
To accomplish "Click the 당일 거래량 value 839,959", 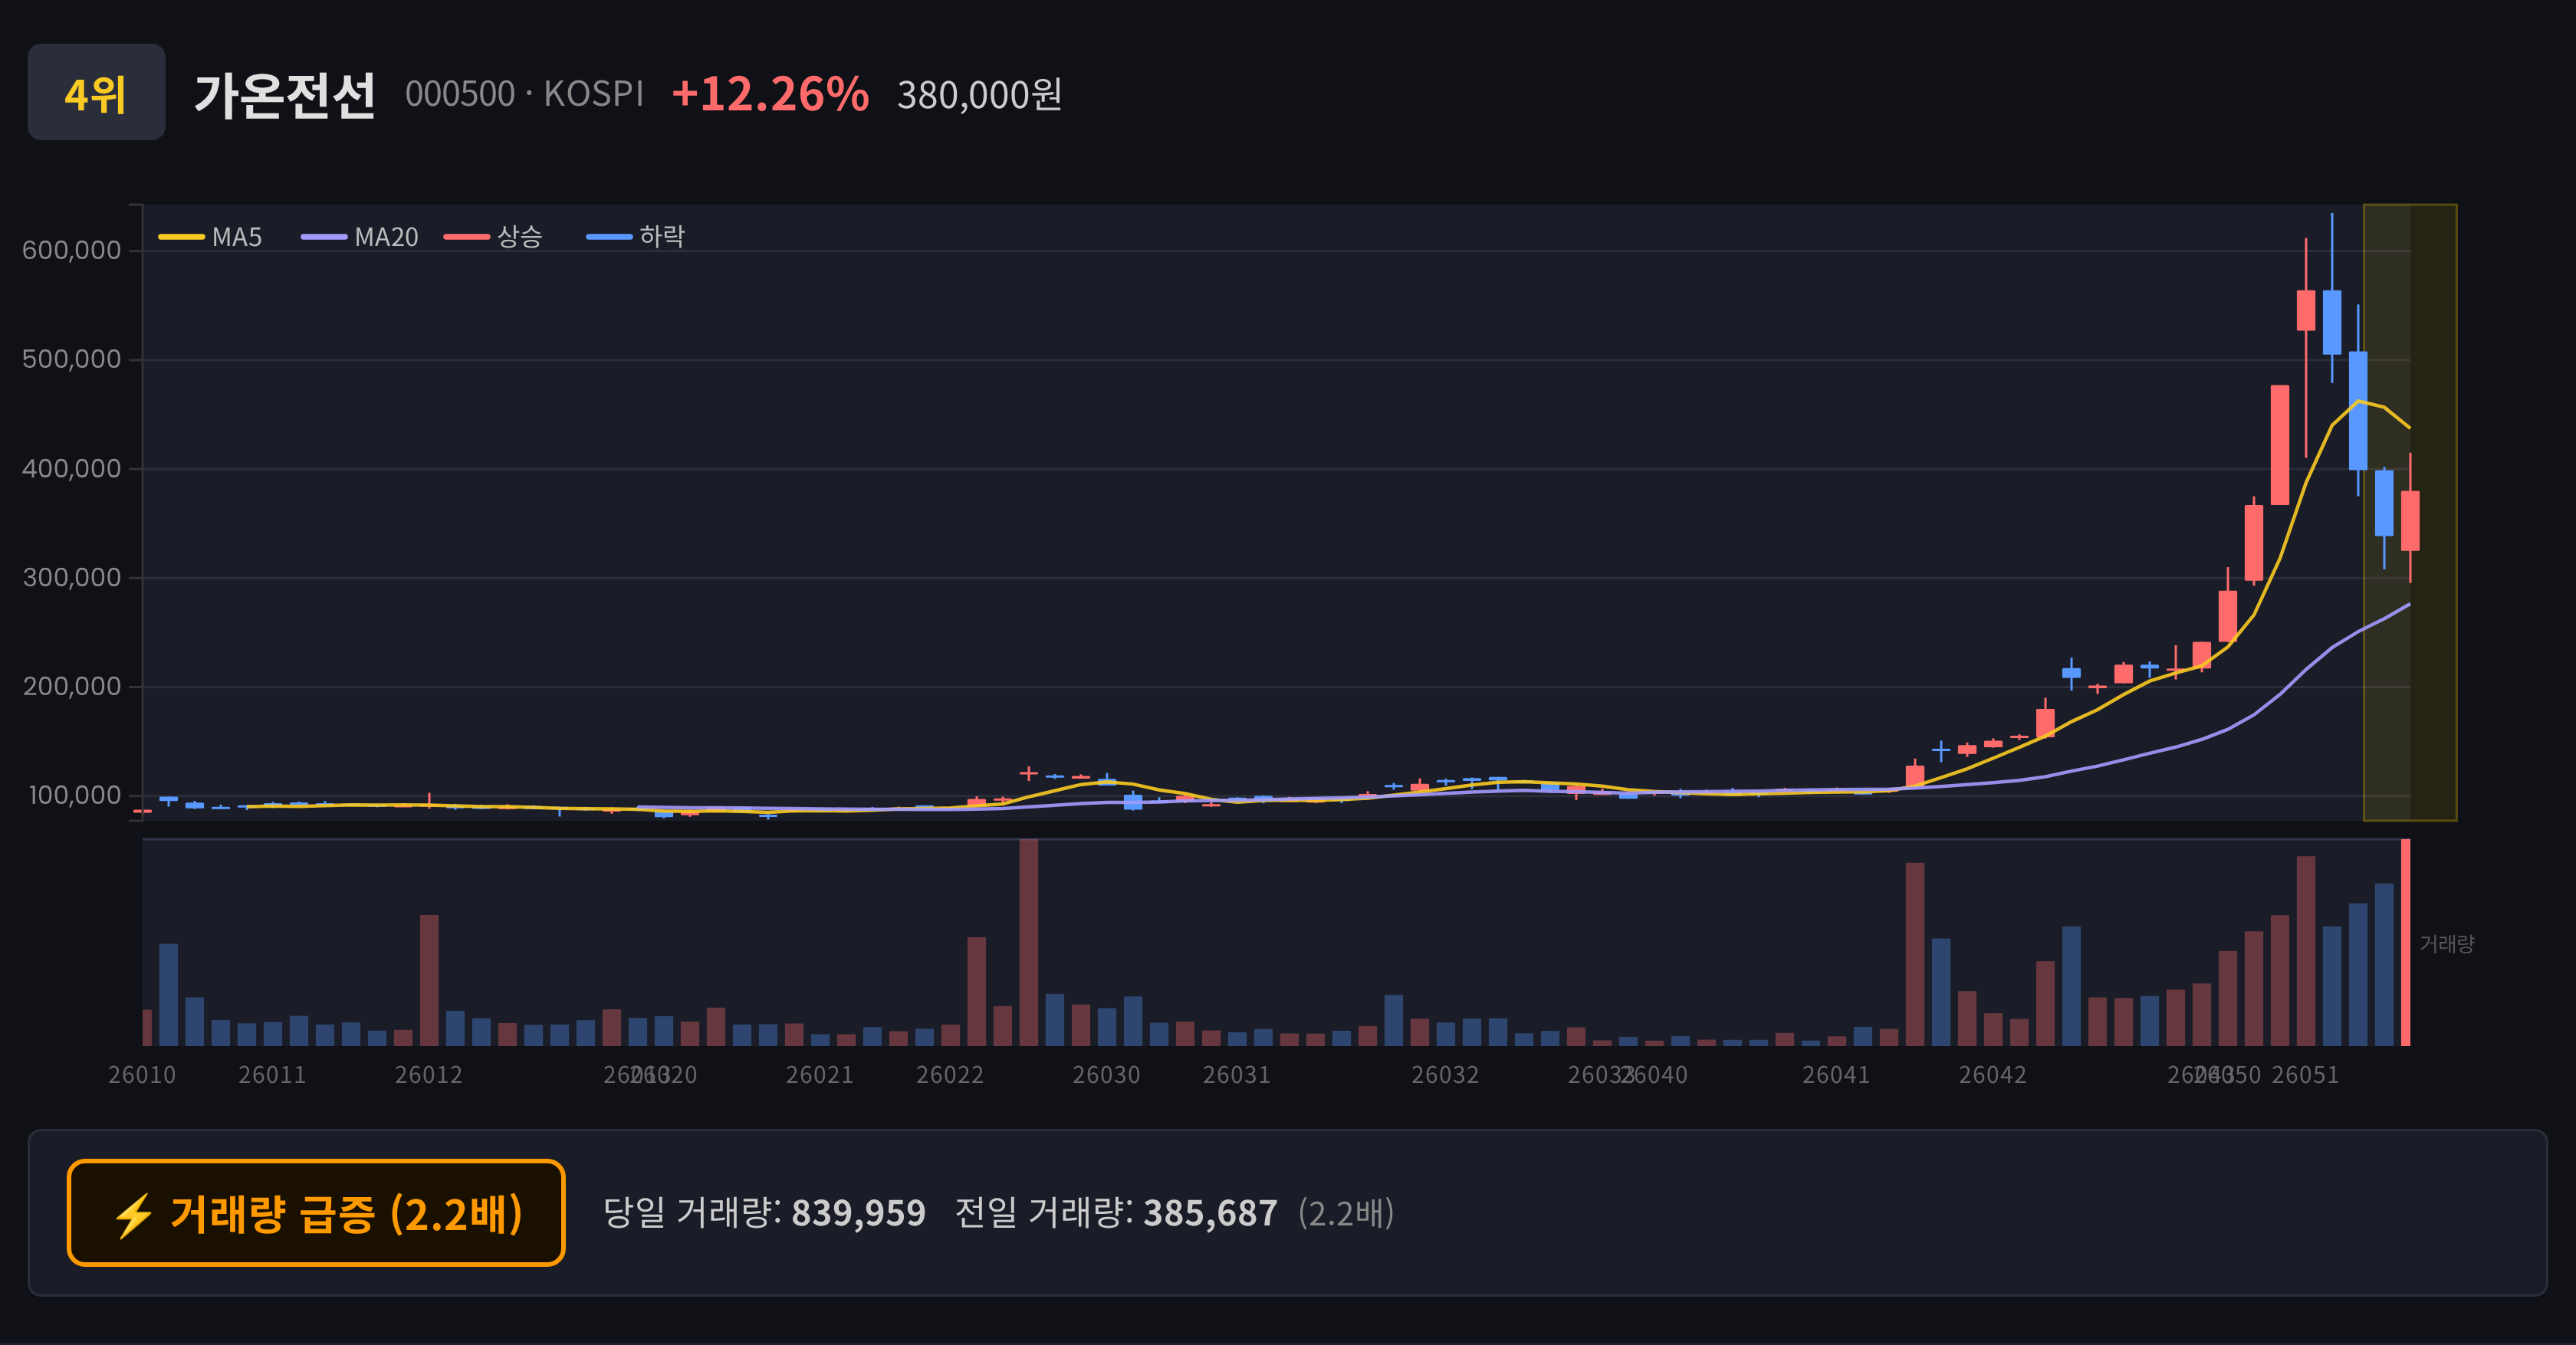I will click(x=858, y=1213).
